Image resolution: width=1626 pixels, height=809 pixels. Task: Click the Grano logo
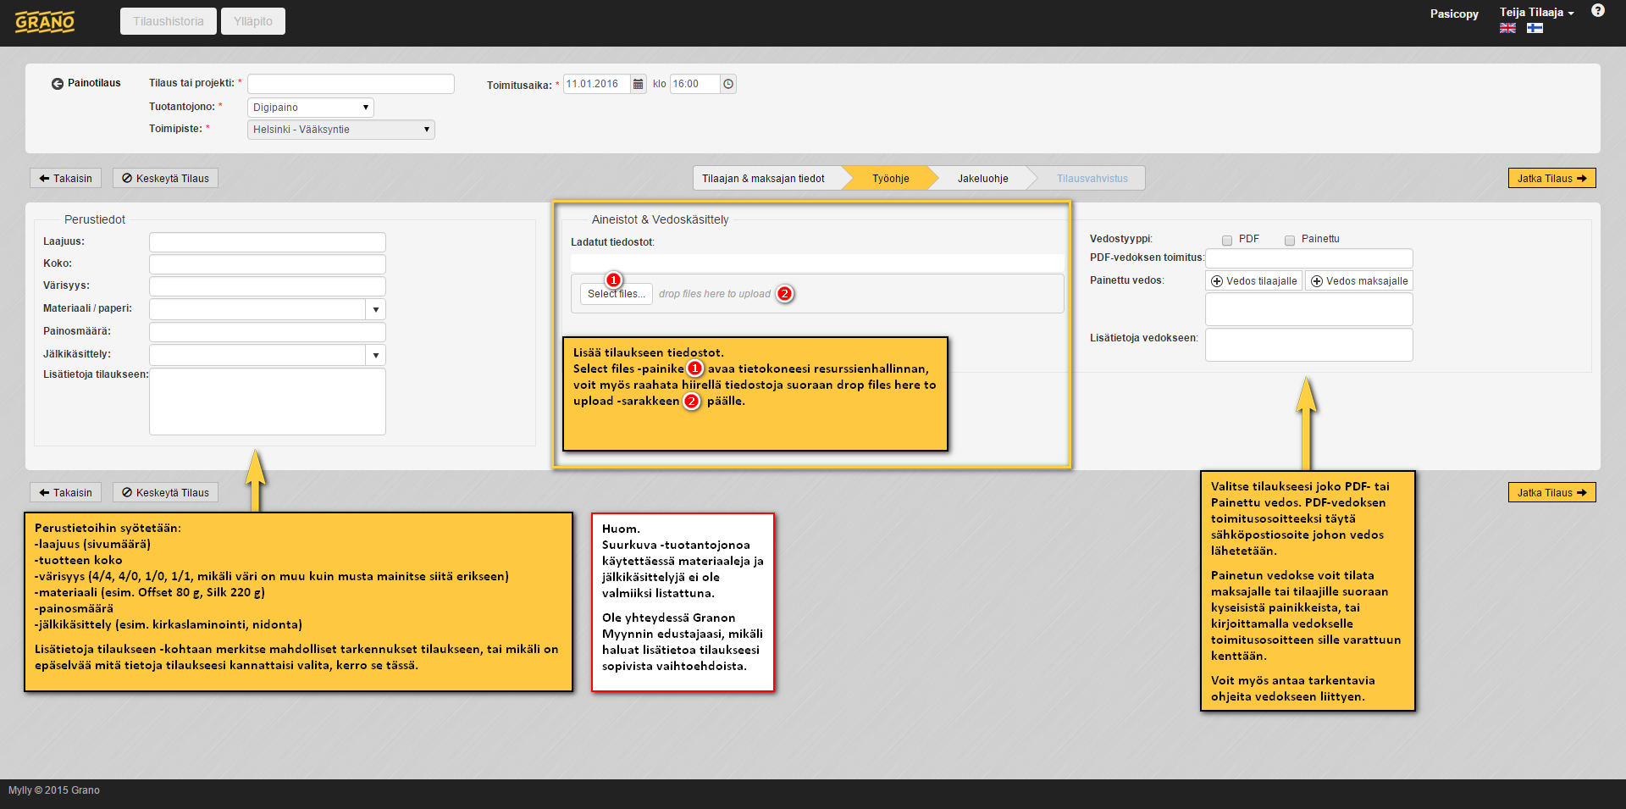[x=45, y=22]
